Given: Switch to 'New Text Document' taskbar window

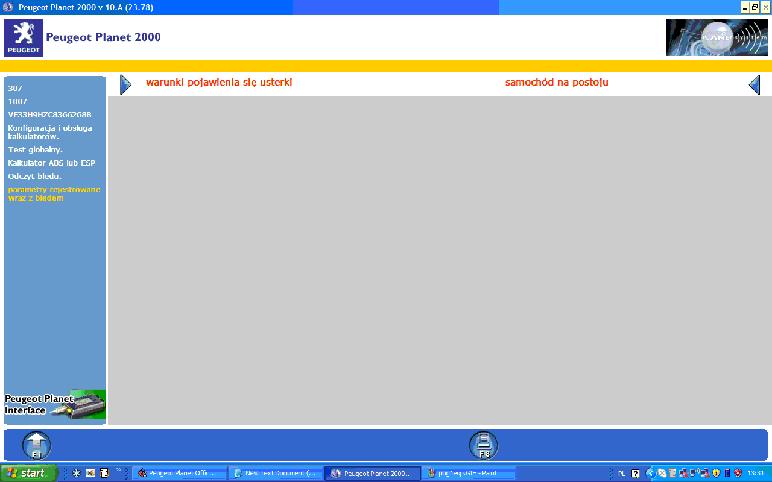Looking at the screenshot, I should 276,473.
